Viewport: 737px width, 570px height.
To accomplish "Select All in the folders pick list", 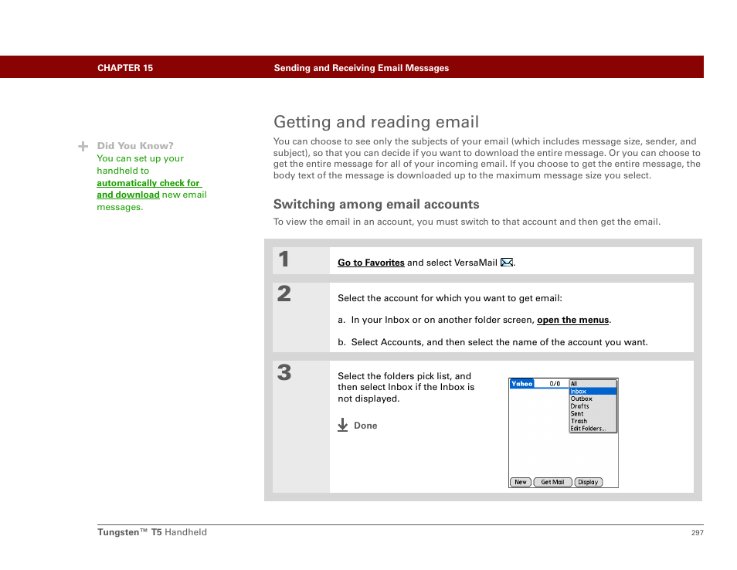I will coord(593,383).
